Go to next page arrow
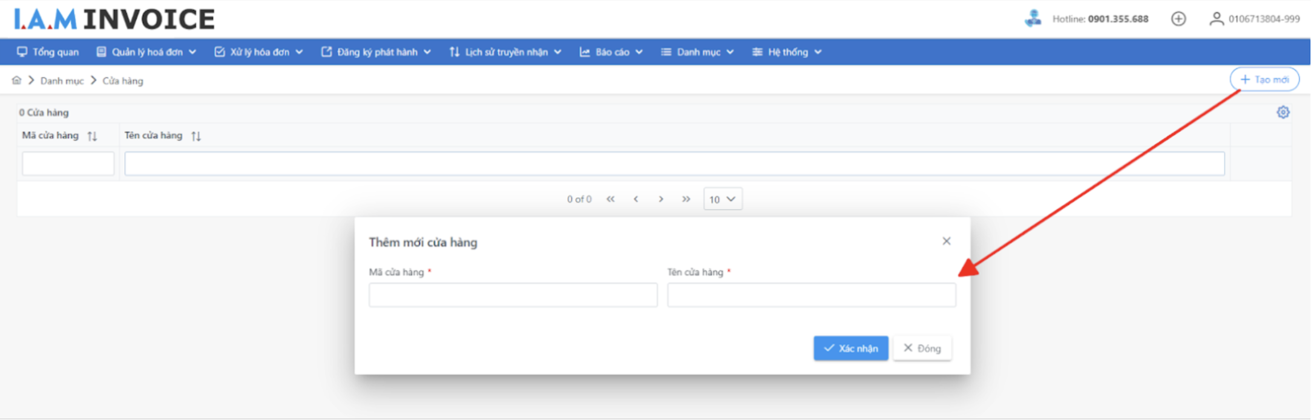The width and height of the screenshot is (1311, 420). (x=661, y=199)
